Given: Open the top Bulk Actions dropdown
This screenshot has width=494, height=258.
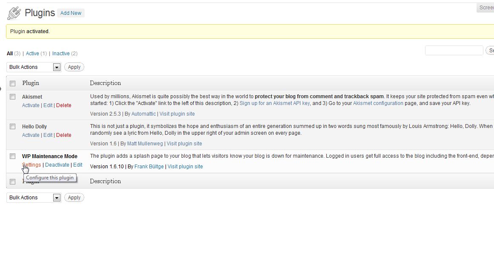Looking at the screenshot, I should click(34, 67).
